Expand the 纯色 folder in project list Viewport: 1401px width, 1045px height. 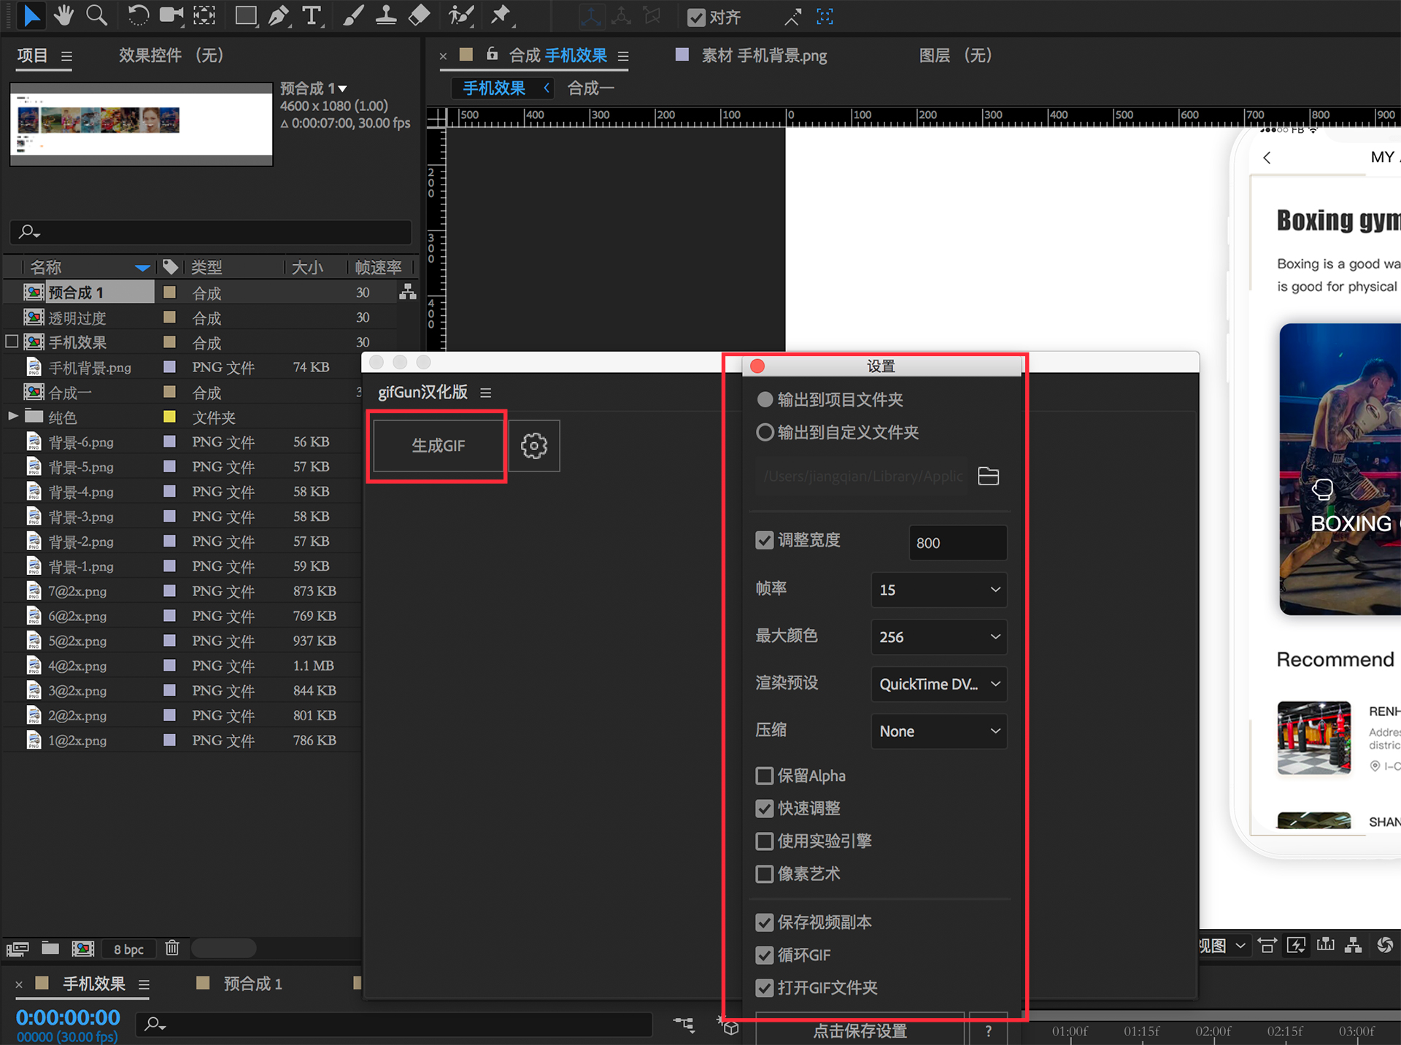point(13,417)
